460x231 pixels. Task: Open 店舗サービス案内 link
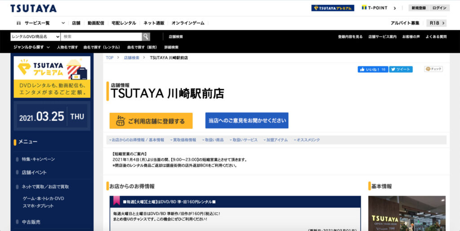pos(383,37)
